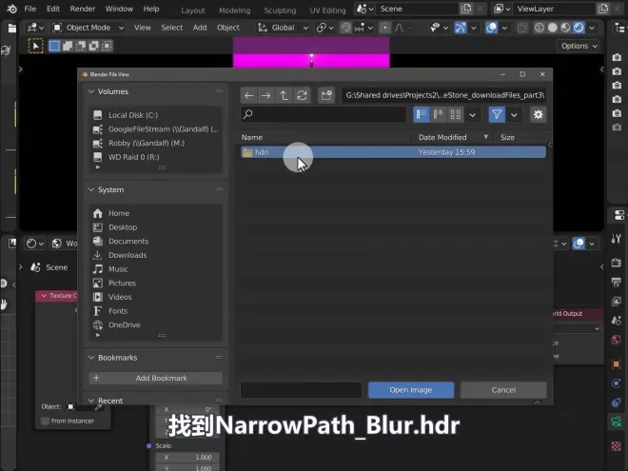Viewport: 628px width, 471px height.
Task: Collapse the Texture Coordinate node
Action: tap(44, 296)
